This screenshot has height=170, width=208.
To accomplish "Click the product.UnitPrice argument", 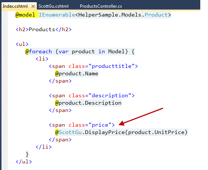I will point(156,132).
